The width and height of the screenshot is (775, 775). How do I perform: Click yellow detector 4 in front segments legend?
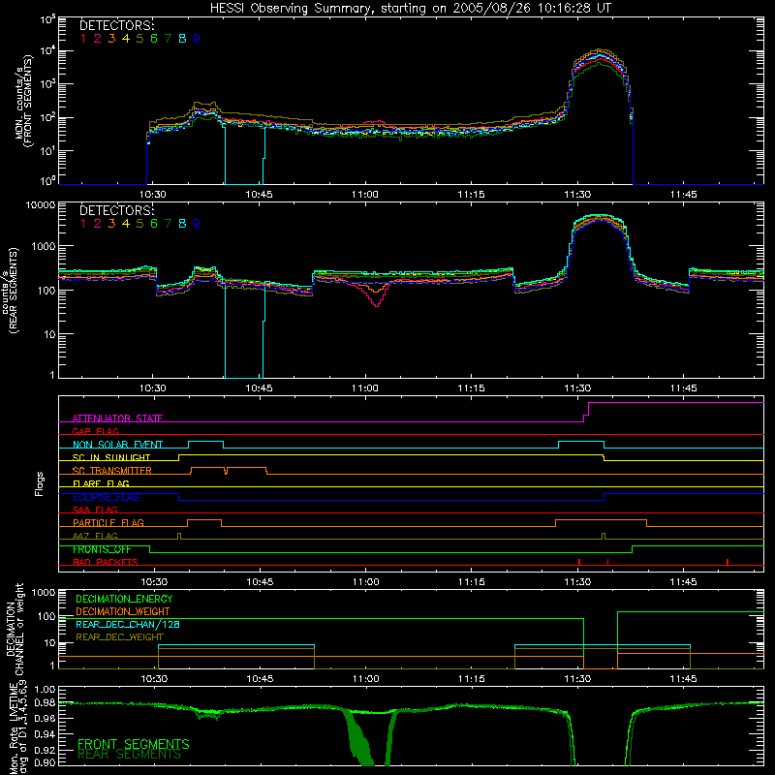126,39
